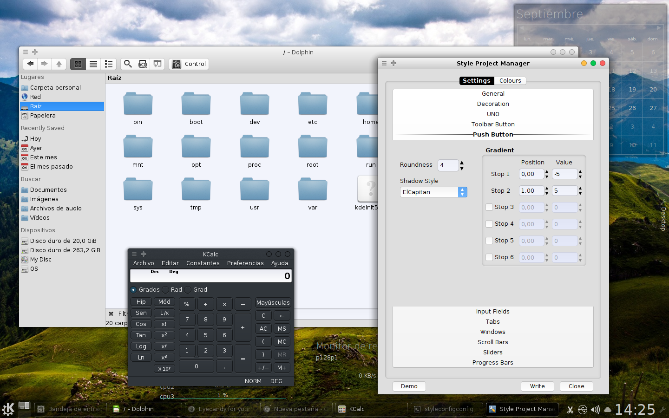Click Write in Style Project Manager
The image size is (669, 418).
pos(538,386)
